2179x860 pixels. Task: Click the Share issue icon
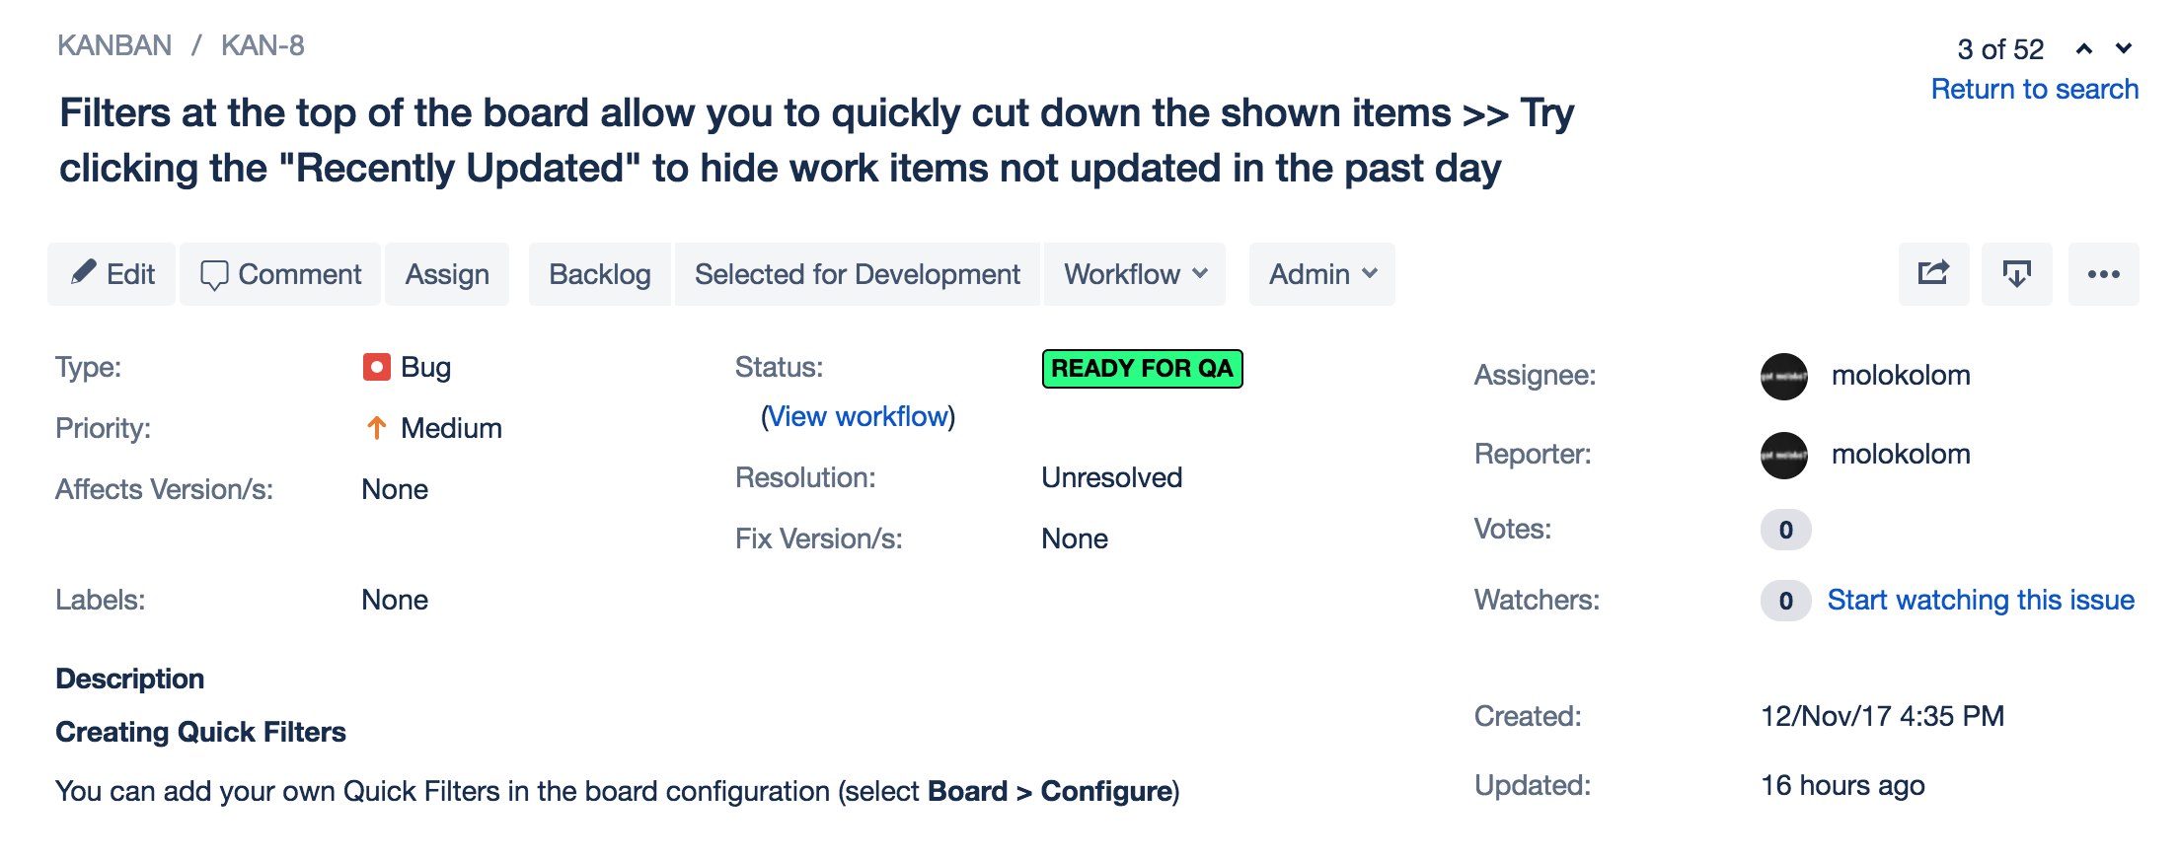point(1933,273)
